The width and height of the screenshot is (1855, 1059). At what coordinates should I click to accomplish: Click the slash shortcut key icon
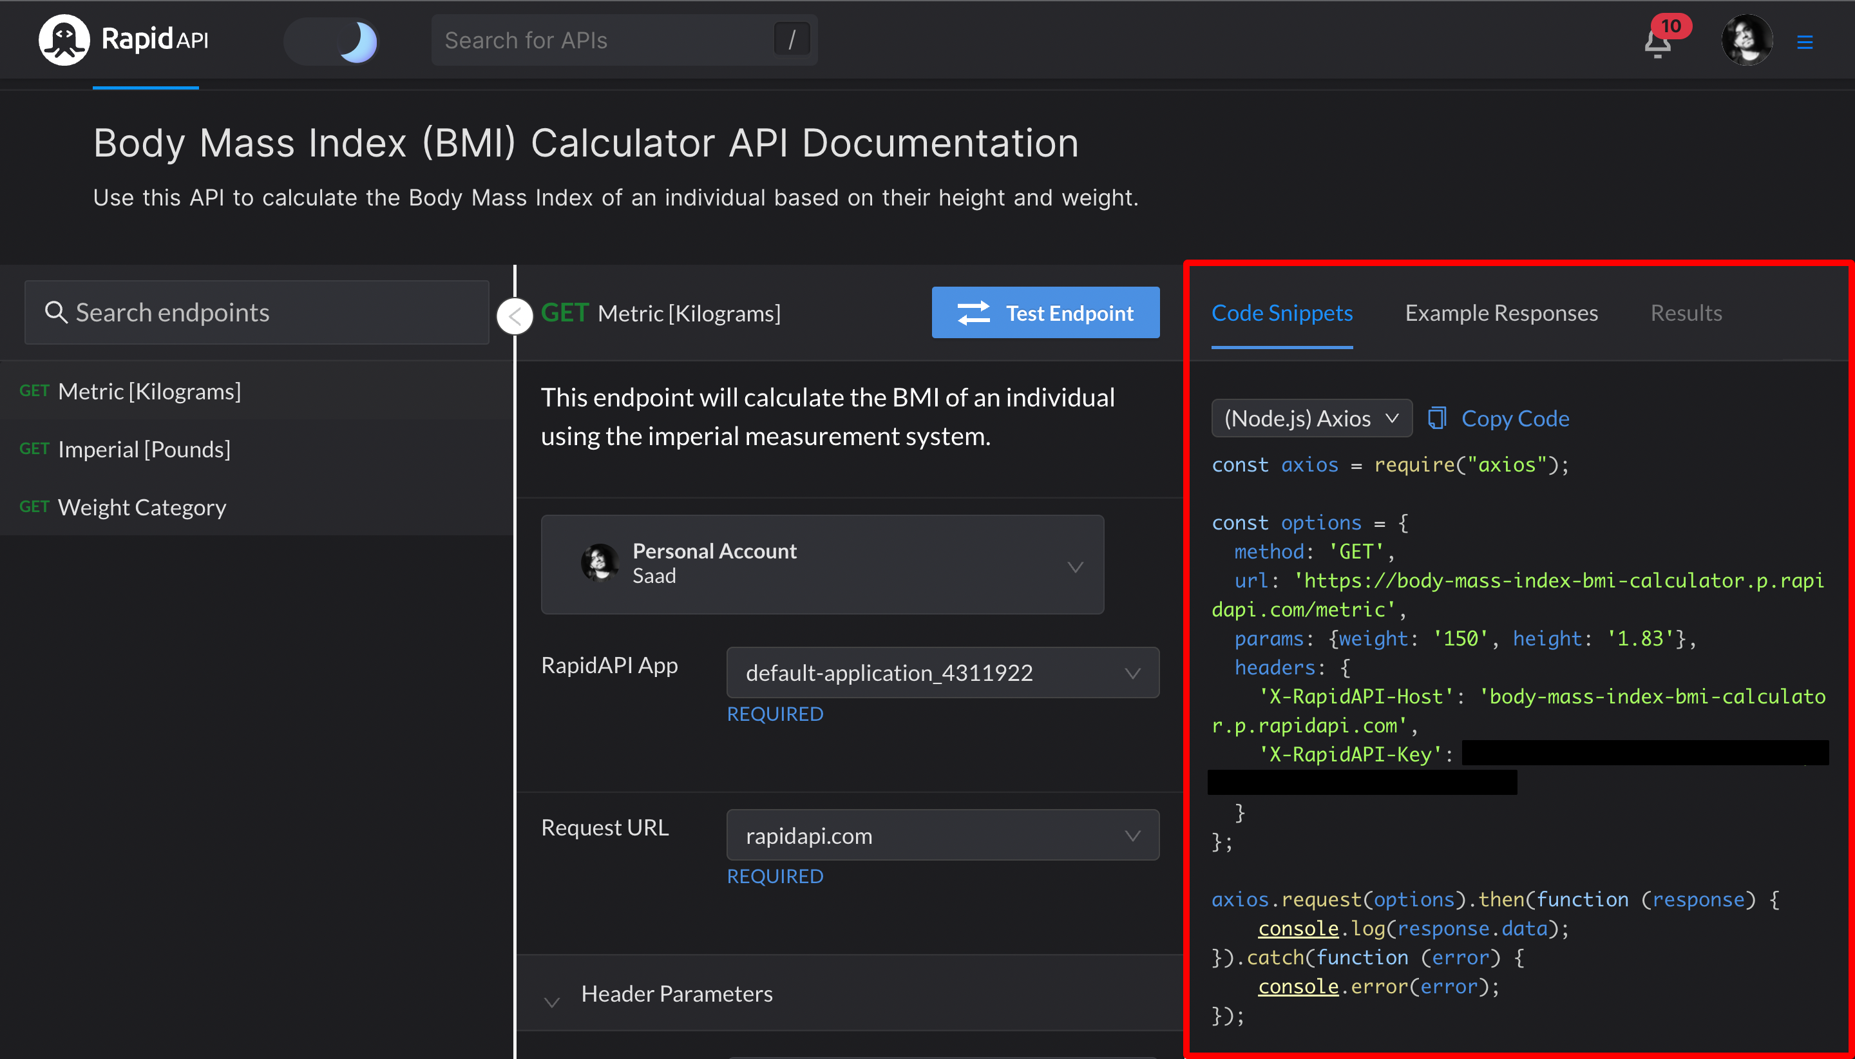coord(792,40)
